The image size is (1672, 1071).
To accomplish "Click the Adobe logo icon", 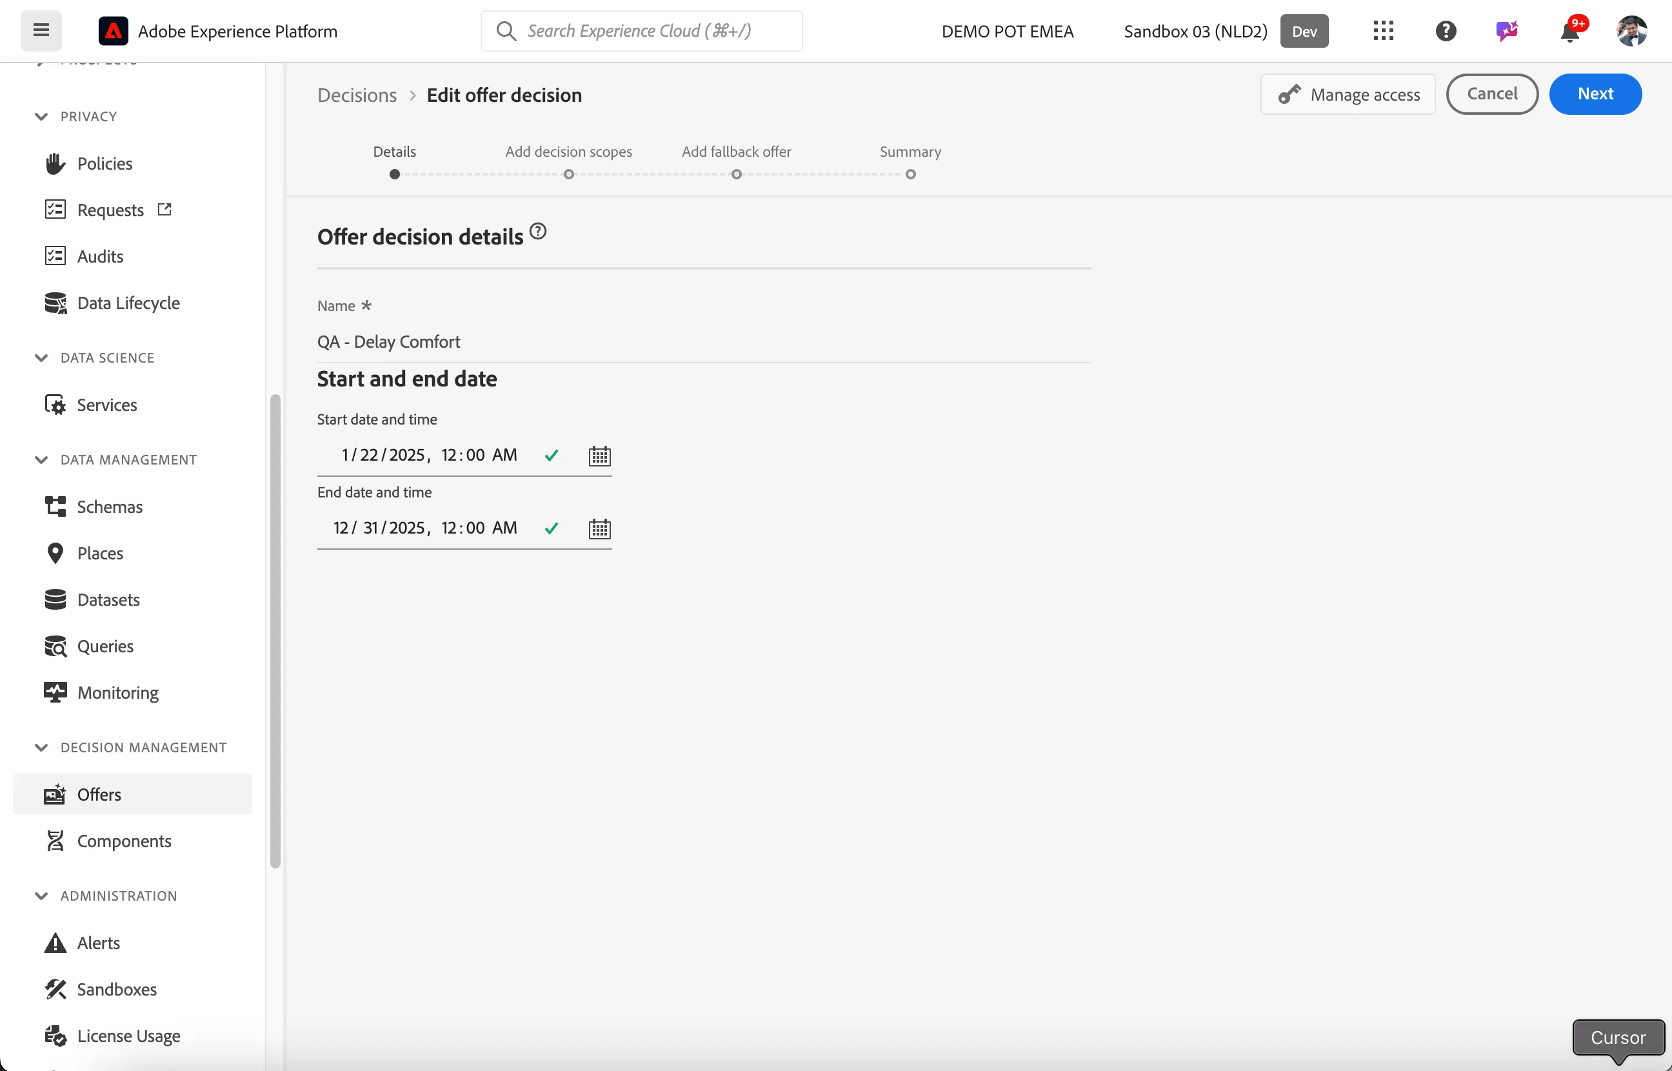I will pos(114,30).
